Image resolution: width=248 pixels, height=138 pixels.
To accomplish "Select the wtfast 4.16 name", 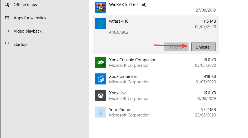I will (x=118, y=21).
